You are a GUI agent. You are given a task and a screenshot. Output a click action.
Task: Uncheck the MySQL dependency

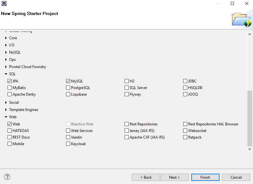68,81
